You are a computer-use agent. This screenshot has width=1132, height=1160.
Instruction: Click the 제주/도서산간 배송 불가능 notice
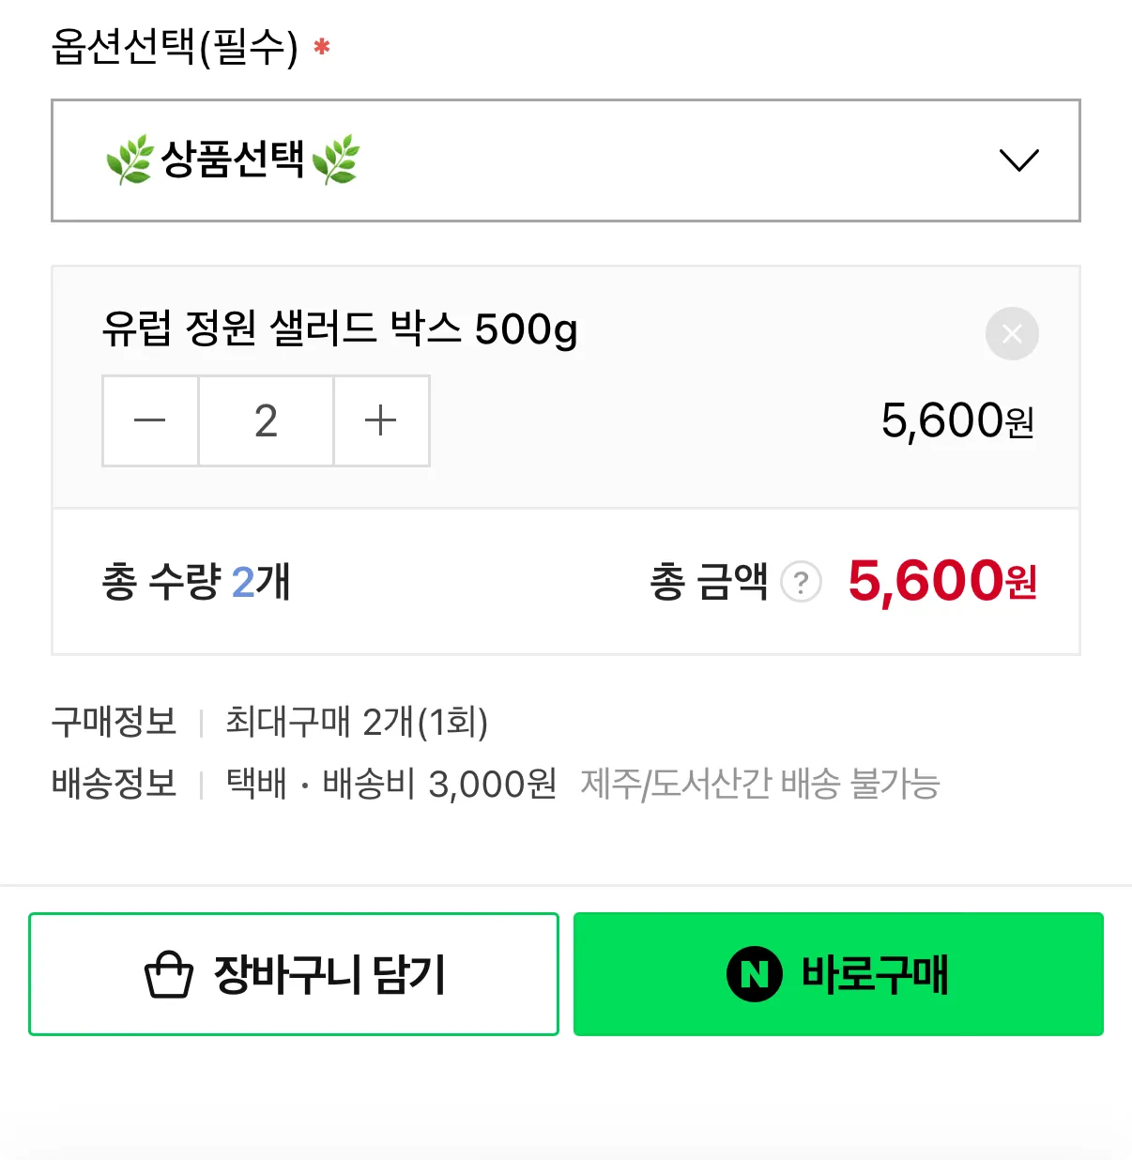759,784
